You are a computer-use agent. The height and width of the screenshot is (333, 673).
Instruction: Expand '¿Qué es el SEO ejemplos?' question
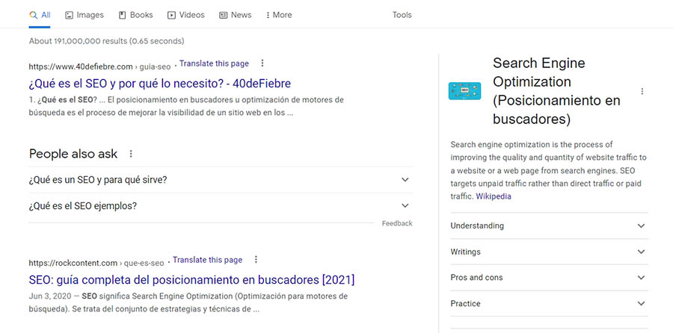[x=220, y=206]
